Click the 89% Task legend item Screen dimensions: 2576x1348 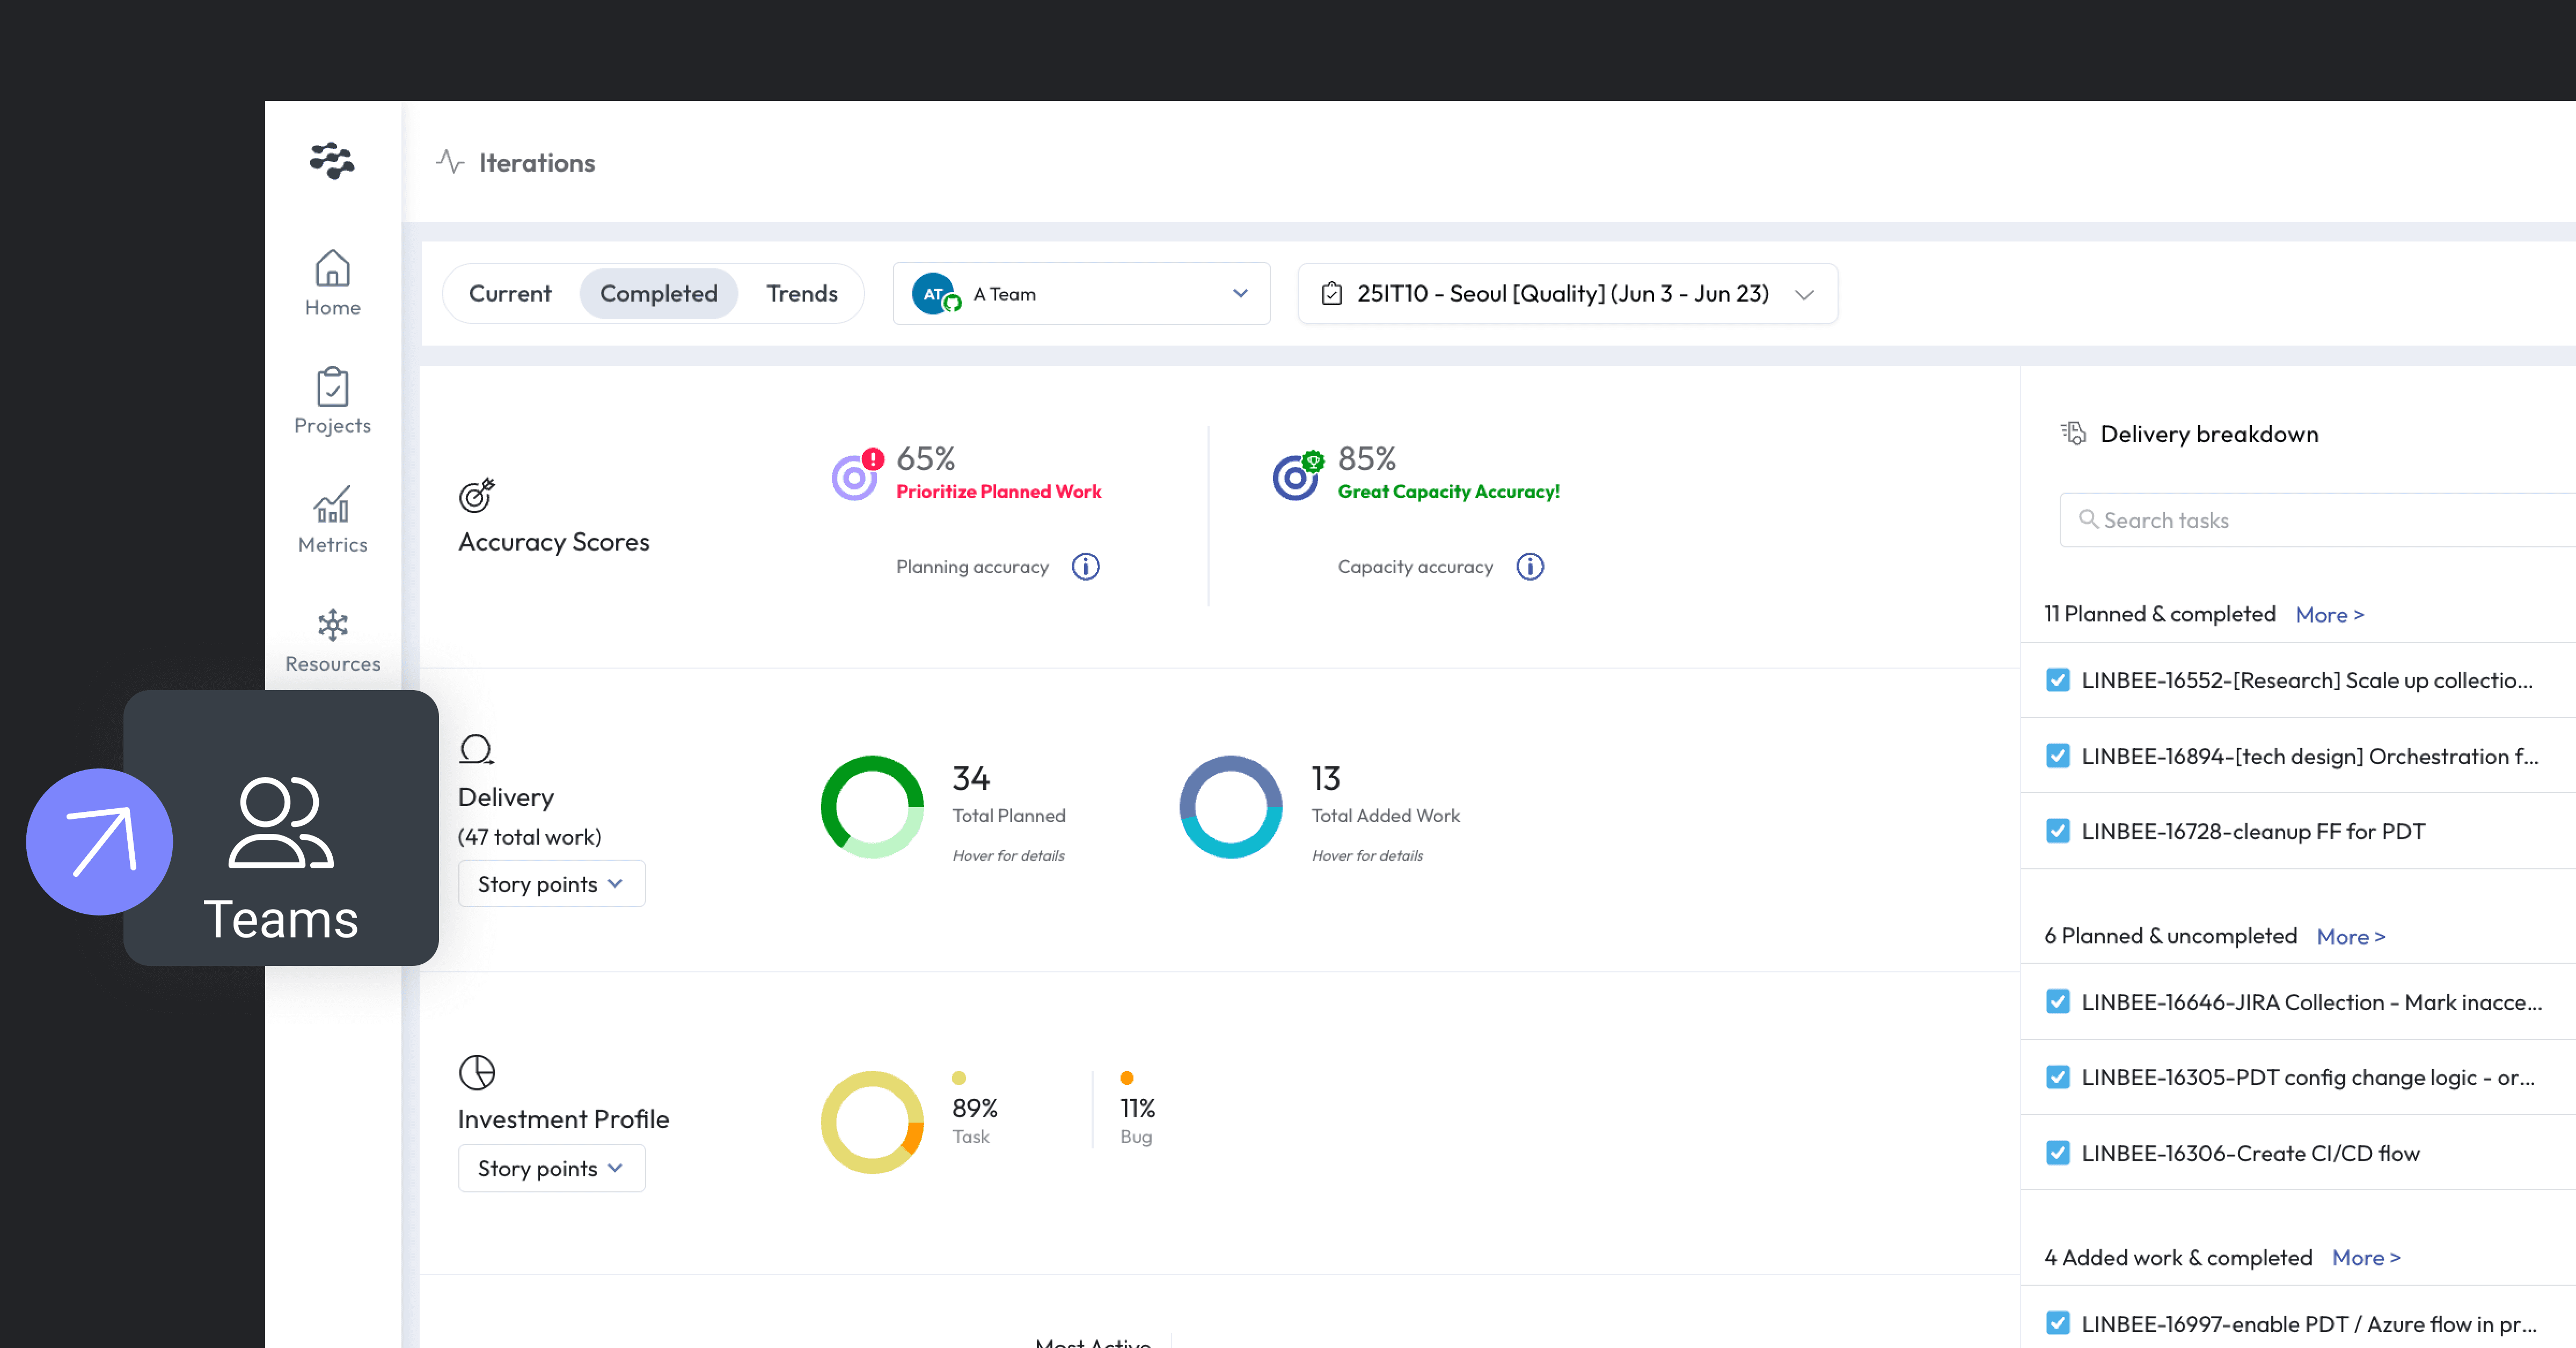[x=975, y=1110]
